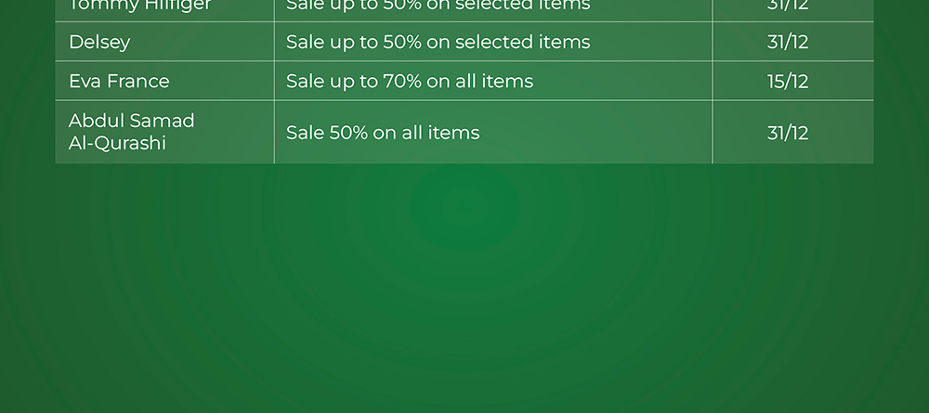Click the 15/12 end date

[788, 81]
